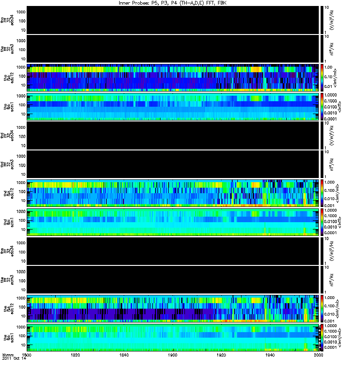Click the black thd fff 32 scm3 panel
The height and width of the screenshot is (368, 345).
[173, 164]
